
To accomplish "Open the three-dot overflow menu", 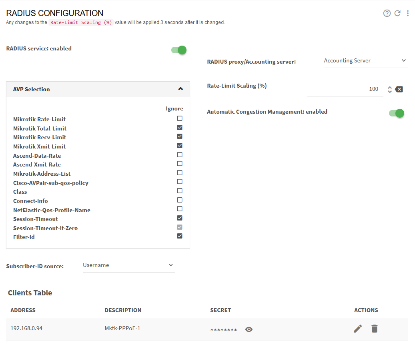I will [408, 13].
